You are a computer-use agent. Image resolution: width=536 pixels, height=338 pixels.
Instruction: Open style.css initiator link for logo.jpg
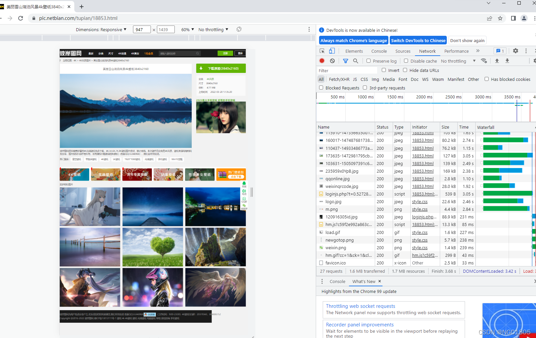420,201
